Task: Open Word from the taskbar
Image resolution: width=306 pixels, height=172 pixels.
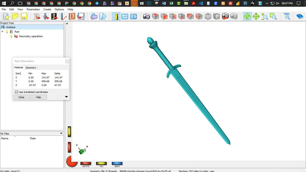Action: point(164,3)
